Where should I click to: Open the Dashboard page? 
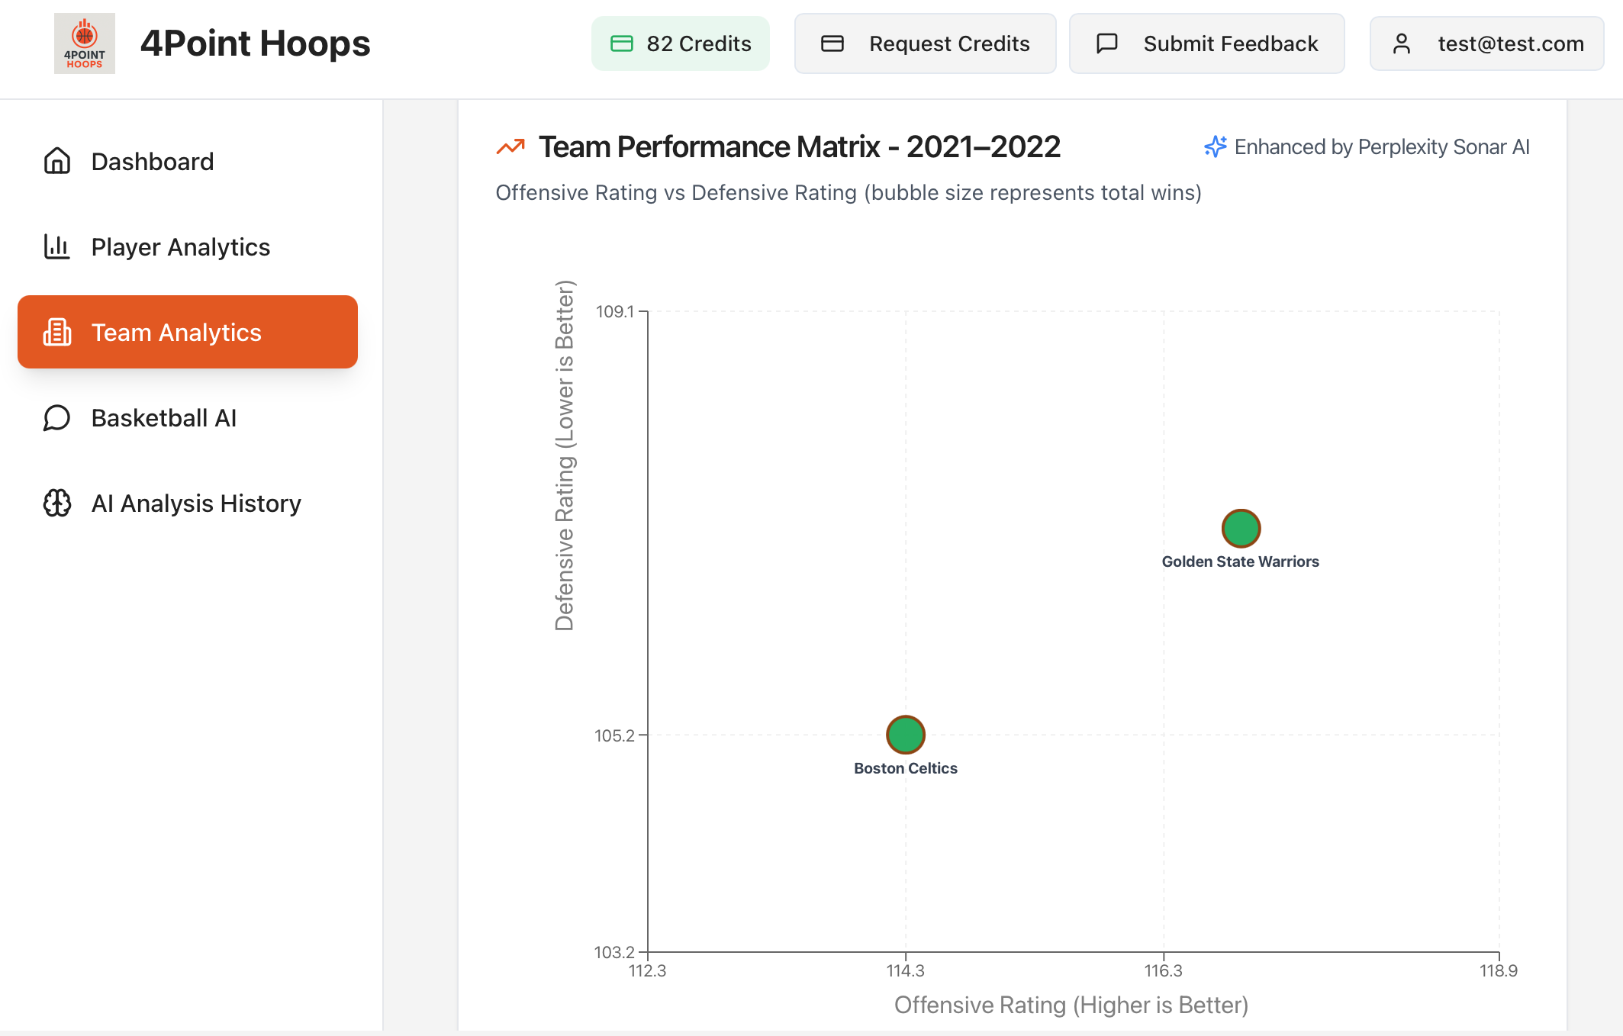pos(152,161)
